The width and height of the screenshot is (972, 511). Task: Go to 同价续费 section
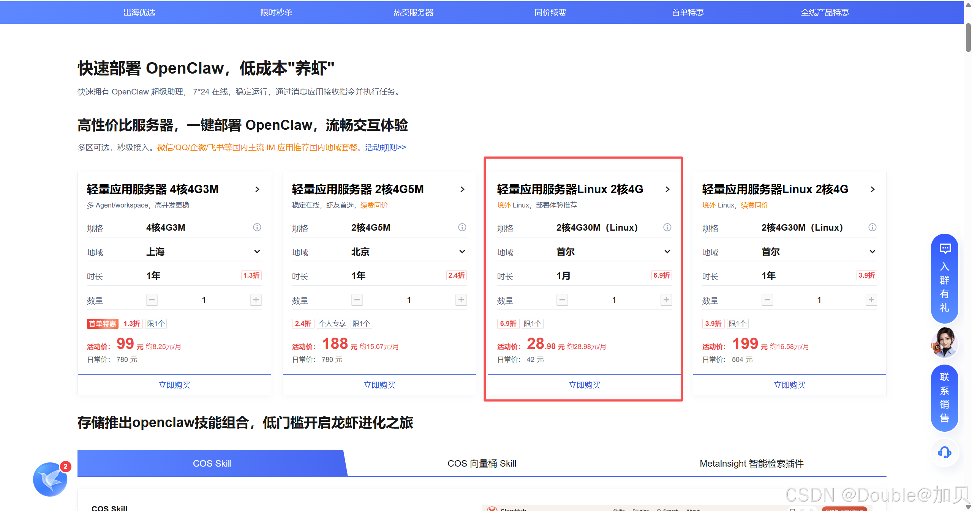[550, 13]
